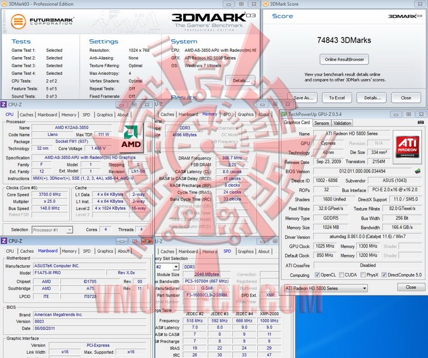Click Details... under System in 3DMark03
Screen dimensions: 428x358
(241, 80)
